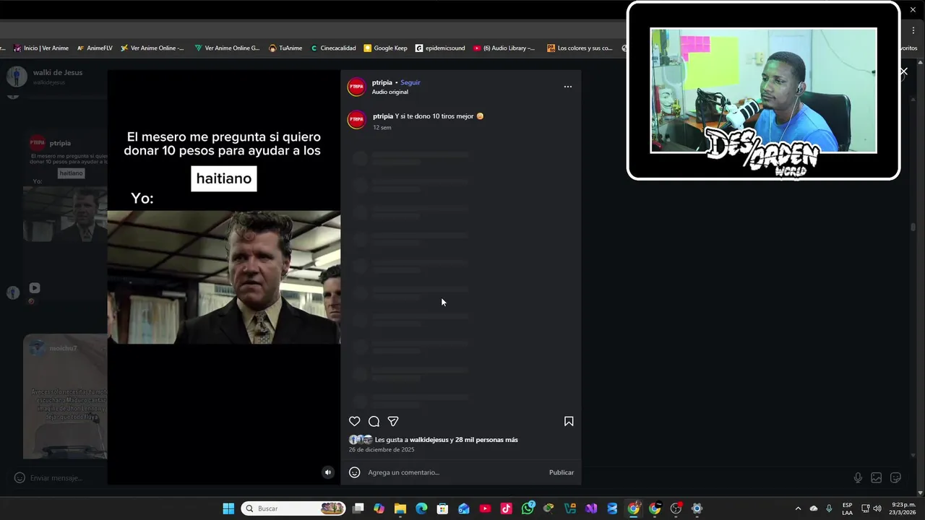Follow ptripia with the Seguir link
Viewport: 925px width, 520px height.
(410, 82)
